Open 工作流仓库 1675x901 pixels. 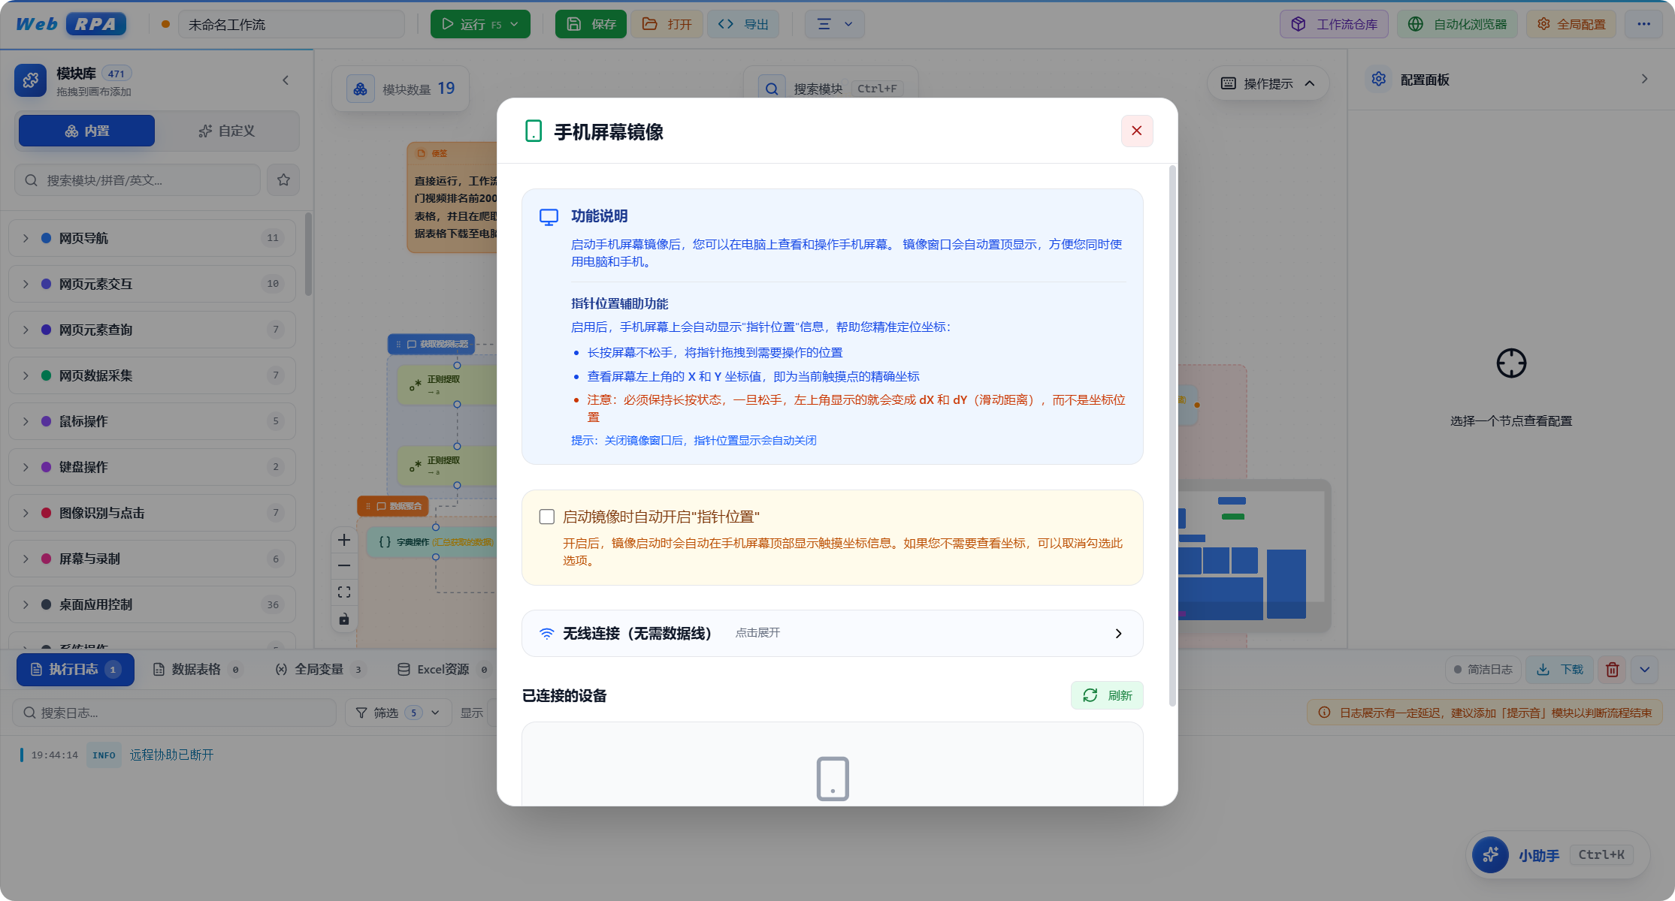[x=1334, y=24]
